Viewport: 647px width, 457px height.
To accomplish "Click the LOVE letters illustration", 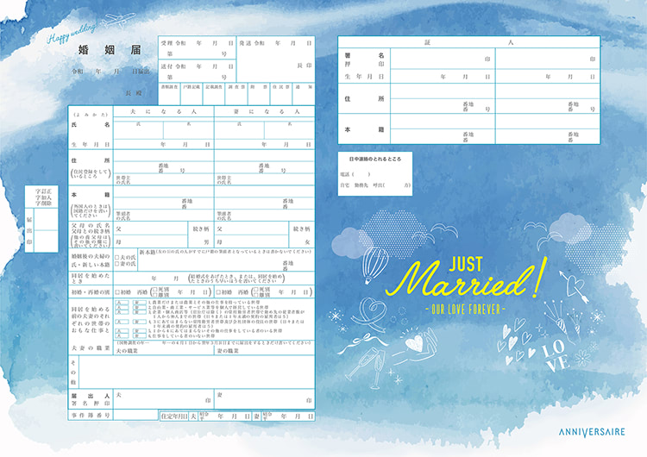I will (554, 354).
